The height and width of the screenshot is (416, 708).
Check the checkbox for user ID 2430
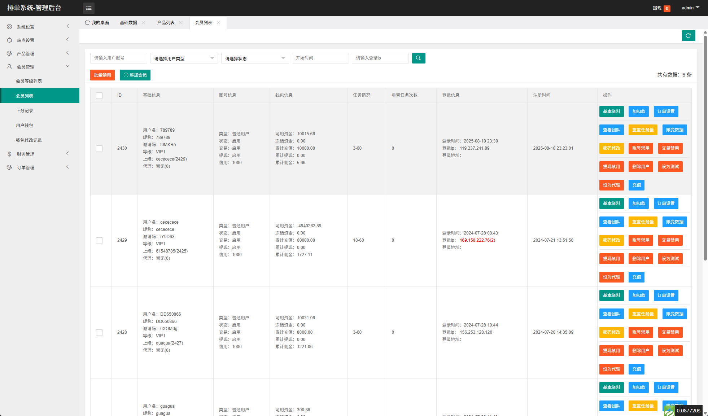(x=99, y=149)
